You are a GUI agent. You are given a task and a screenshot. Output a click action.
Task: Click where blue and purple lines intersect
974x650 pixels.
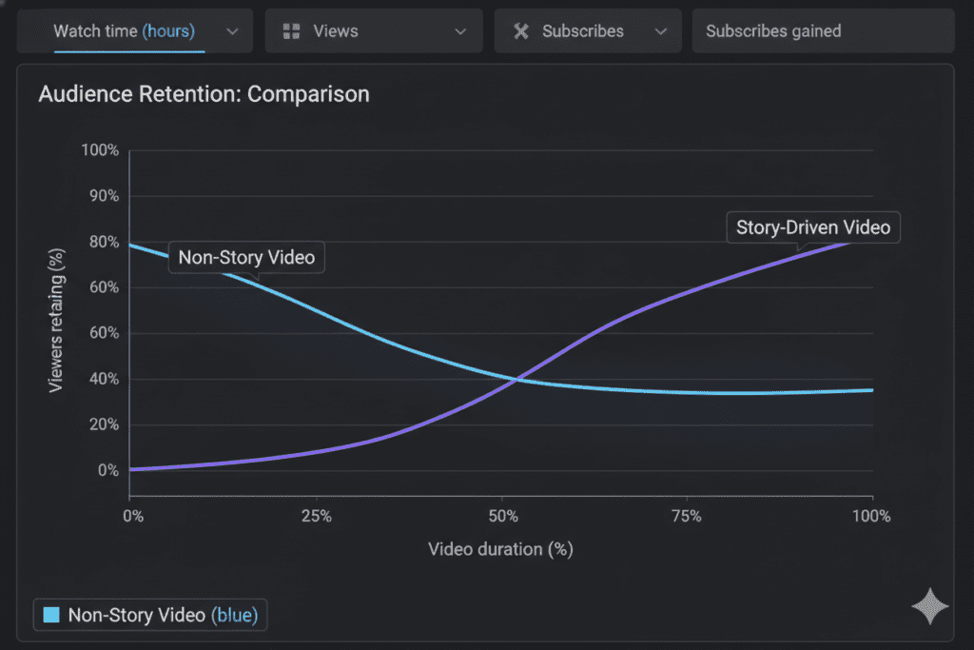(x=516, y=380)
